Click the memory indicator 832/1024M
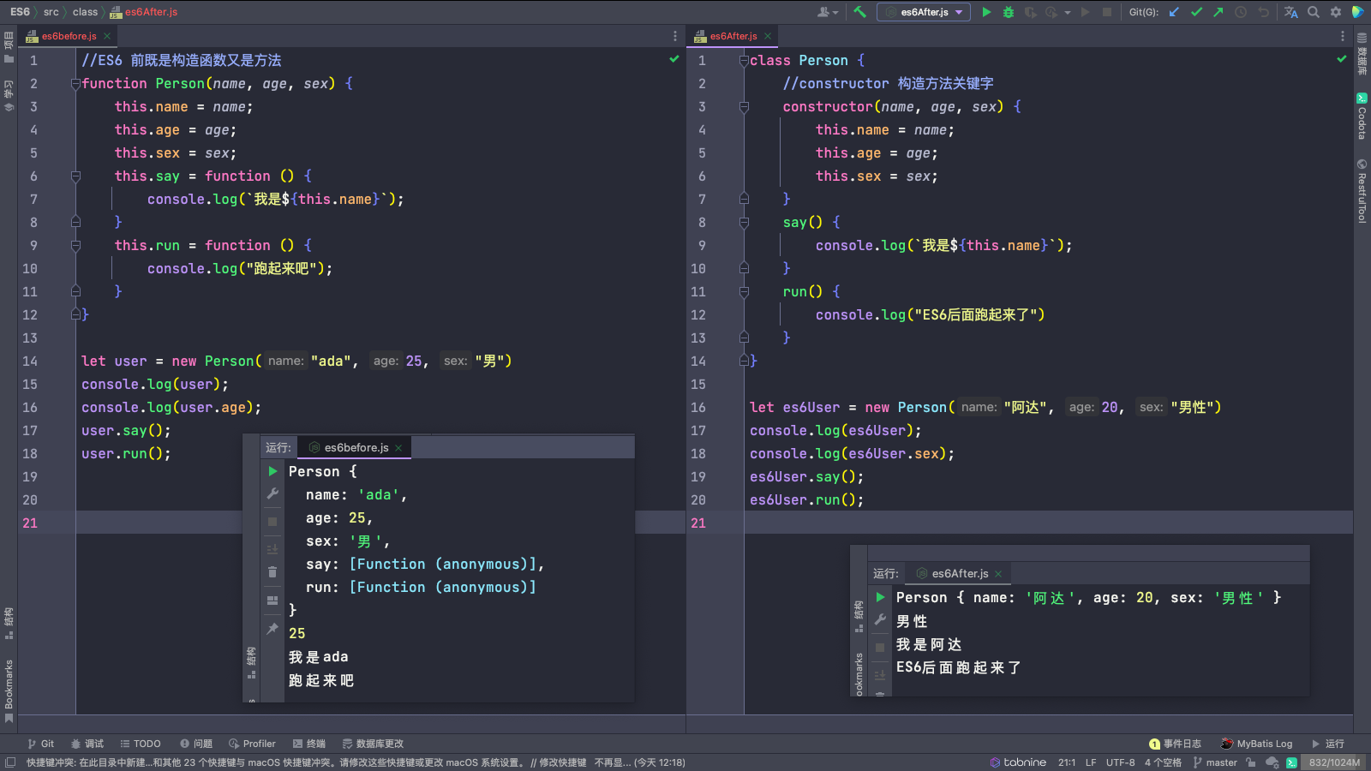Screen dimensions: 1371x771 click(x=1334, y=762)
